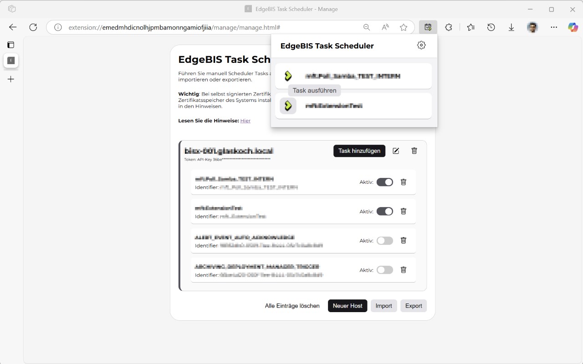The width and height of the screenshot is (583, 364).
Task: Open Extensions puzzle icon
Action: (x=449, y=27)
